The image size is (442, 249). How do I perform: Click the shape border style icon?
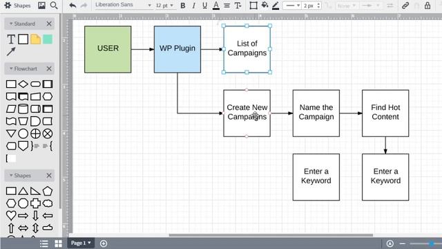click(x=253, y=6)
